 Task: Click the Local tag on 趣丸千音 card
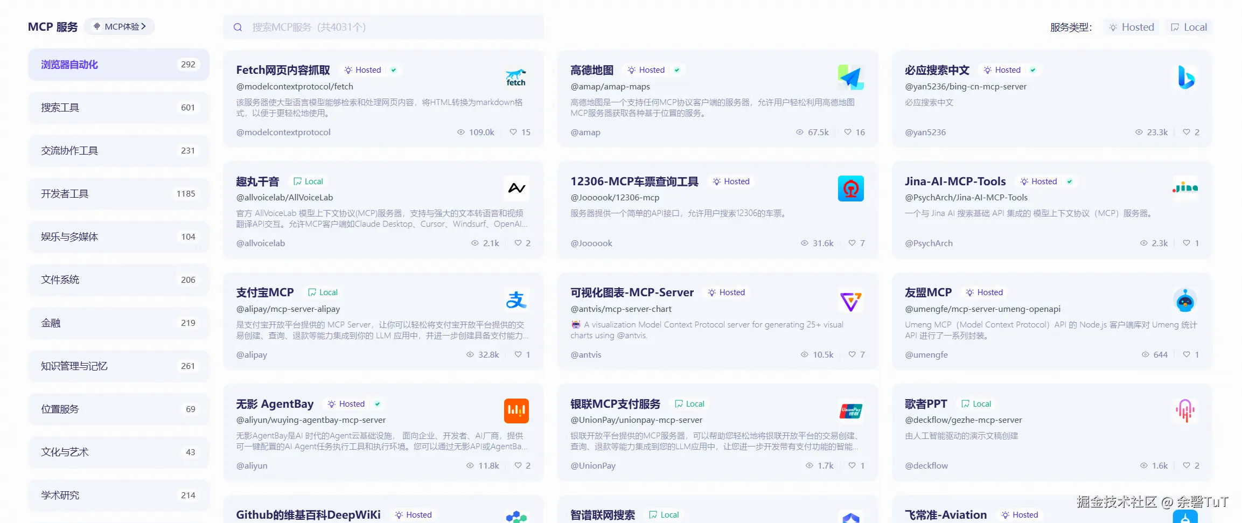pos(308,182)
